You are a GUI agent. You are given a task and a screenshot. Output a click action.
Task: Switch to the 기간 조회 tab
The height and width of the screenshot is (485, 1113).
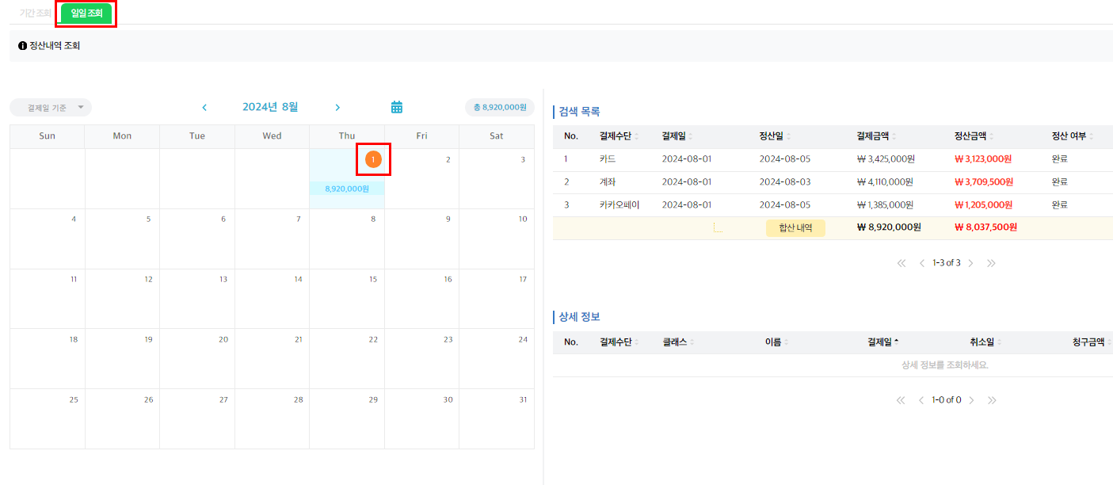click(x=35, y=13)
